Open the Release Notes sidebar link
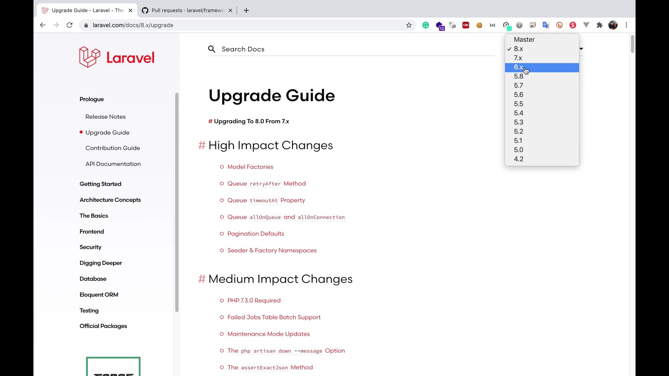 pos(105,117)
